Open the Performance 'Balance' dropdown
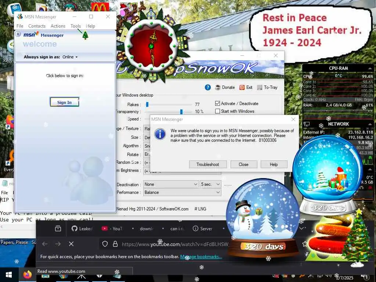Screen dimensions: 376x282 point(182,192)
